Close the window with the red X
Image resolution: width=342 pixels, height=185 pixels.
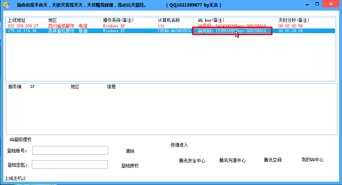331,4
